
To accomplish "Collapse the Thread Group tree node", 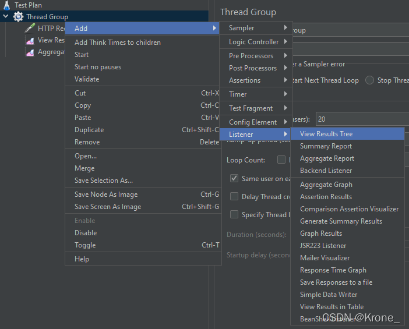I will (x=5, y=16).
